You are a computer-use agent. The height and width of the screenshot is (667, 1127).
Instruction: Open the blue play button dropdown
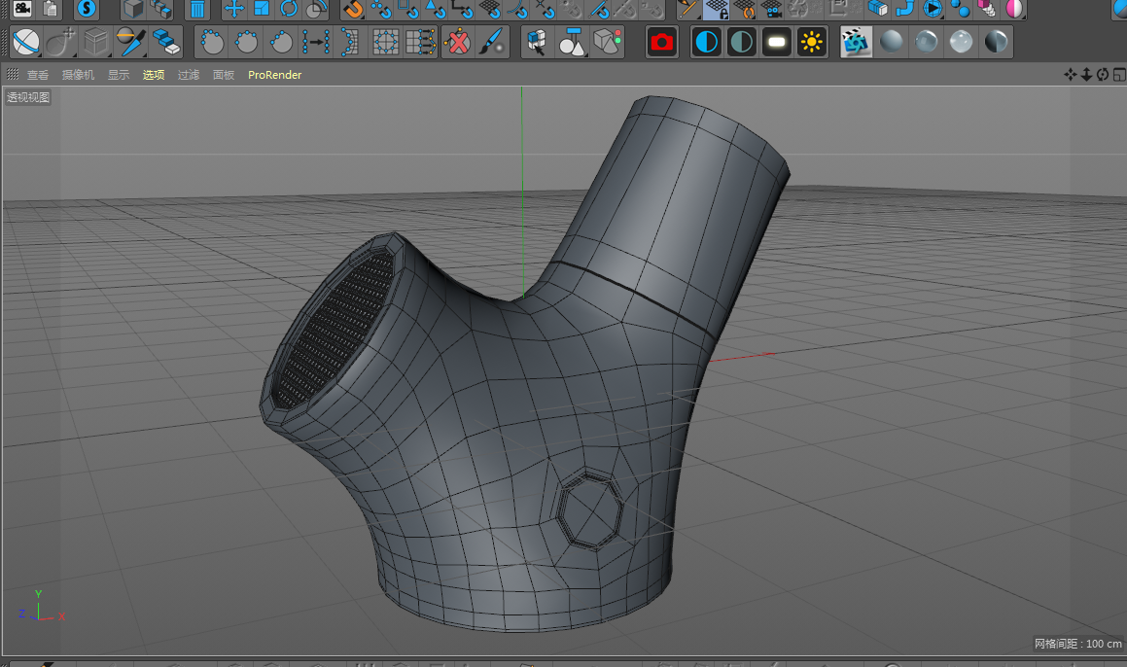tap(933, 10)
